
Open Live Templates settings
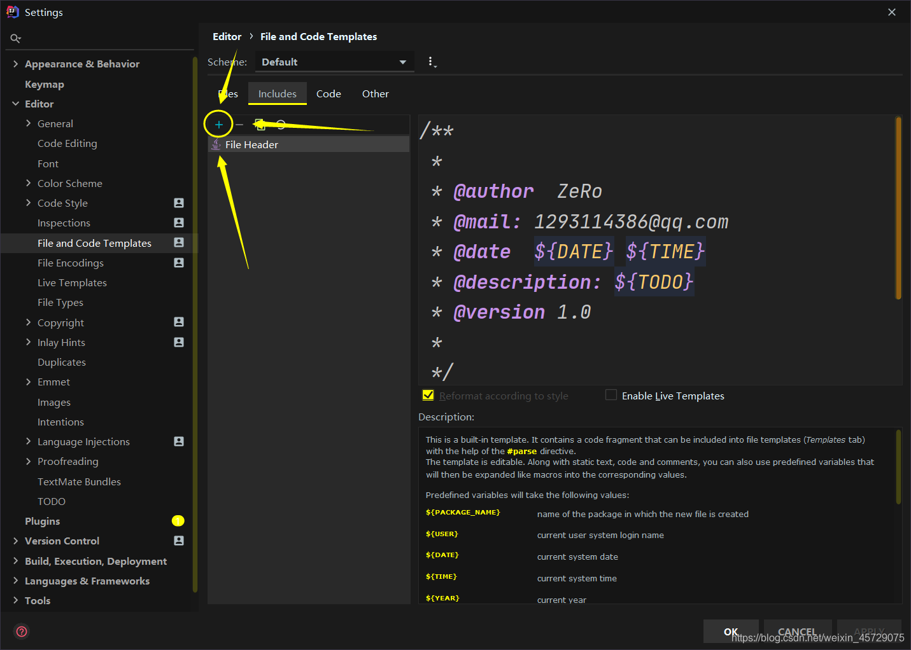pyautogui.click(x=72, y=282)
